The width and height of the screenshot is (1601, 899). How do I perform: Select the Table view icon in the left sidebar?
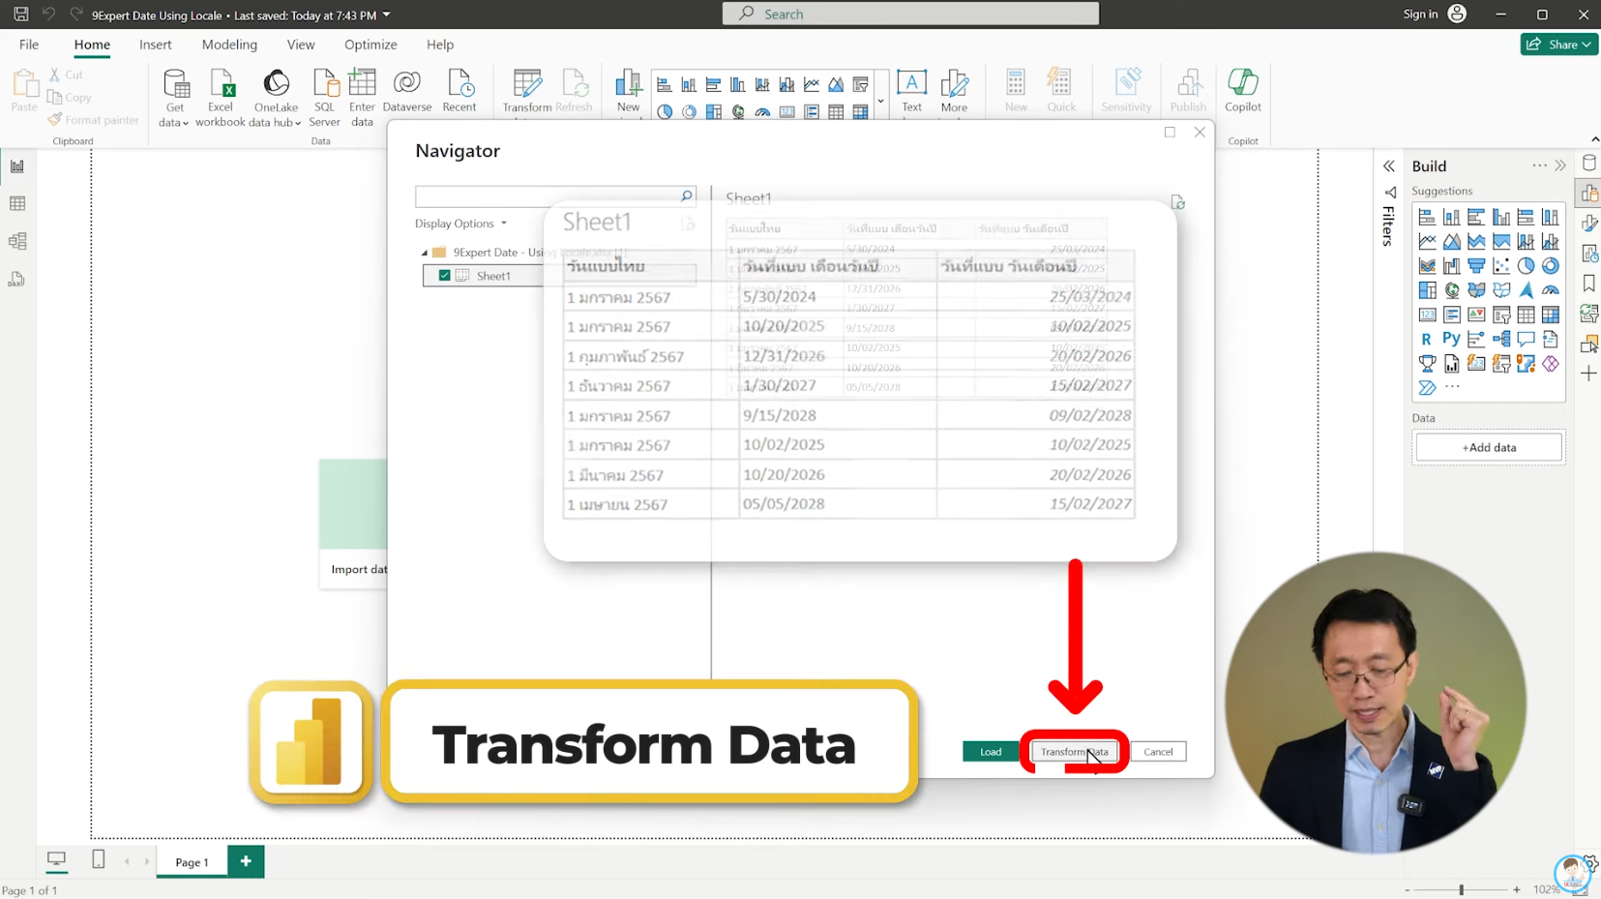(x=16, y=203)
